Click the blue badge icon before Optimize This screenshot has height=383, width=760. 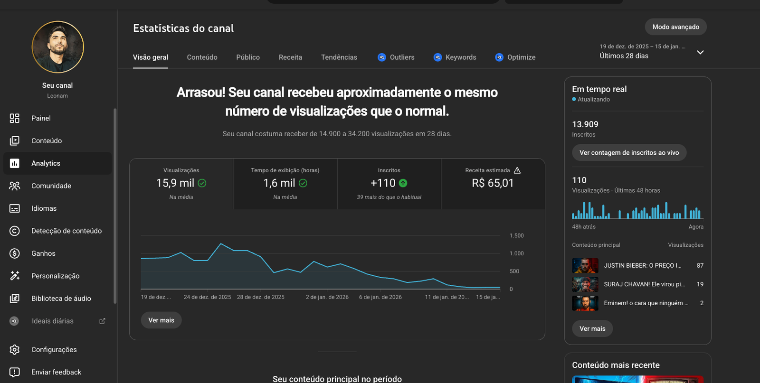(499, 57)
